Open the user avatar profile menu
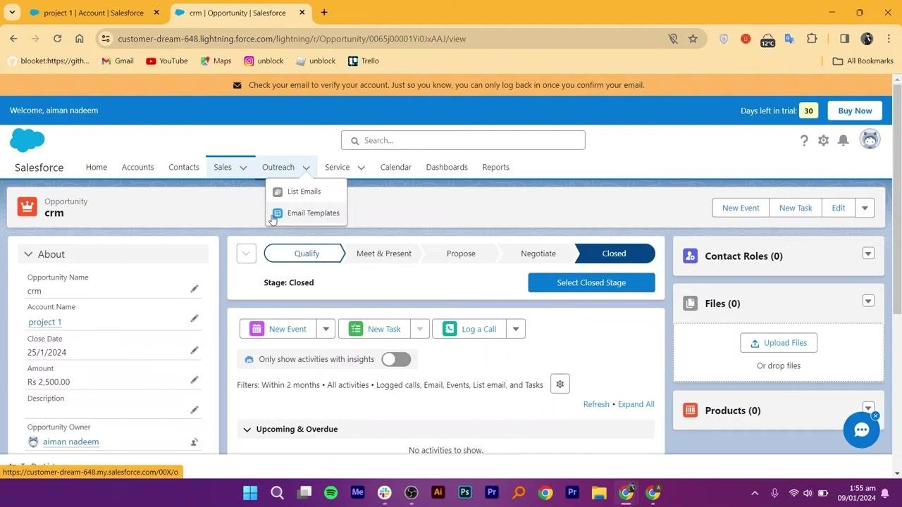 pyautogui.click(x=870, y=139)
